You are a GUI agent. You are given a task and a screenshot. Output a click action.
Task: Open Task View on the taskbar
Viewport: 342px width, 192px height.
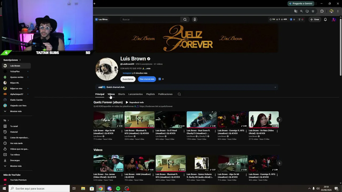(74, 189)
